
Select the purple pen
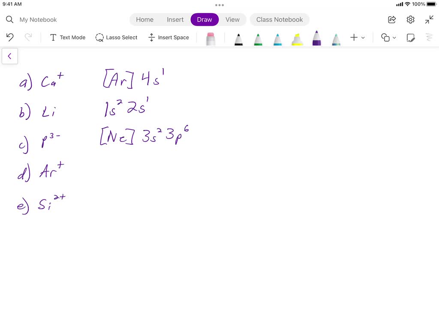click(x=316, y=38)
